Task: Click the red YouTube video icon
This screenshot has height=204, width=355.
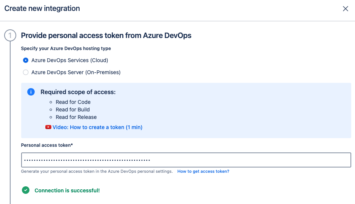Action: pyautogui.click(x=48, y=127)
